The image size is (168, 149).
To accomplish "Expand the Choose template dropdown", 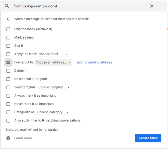I will coord(54,87).
